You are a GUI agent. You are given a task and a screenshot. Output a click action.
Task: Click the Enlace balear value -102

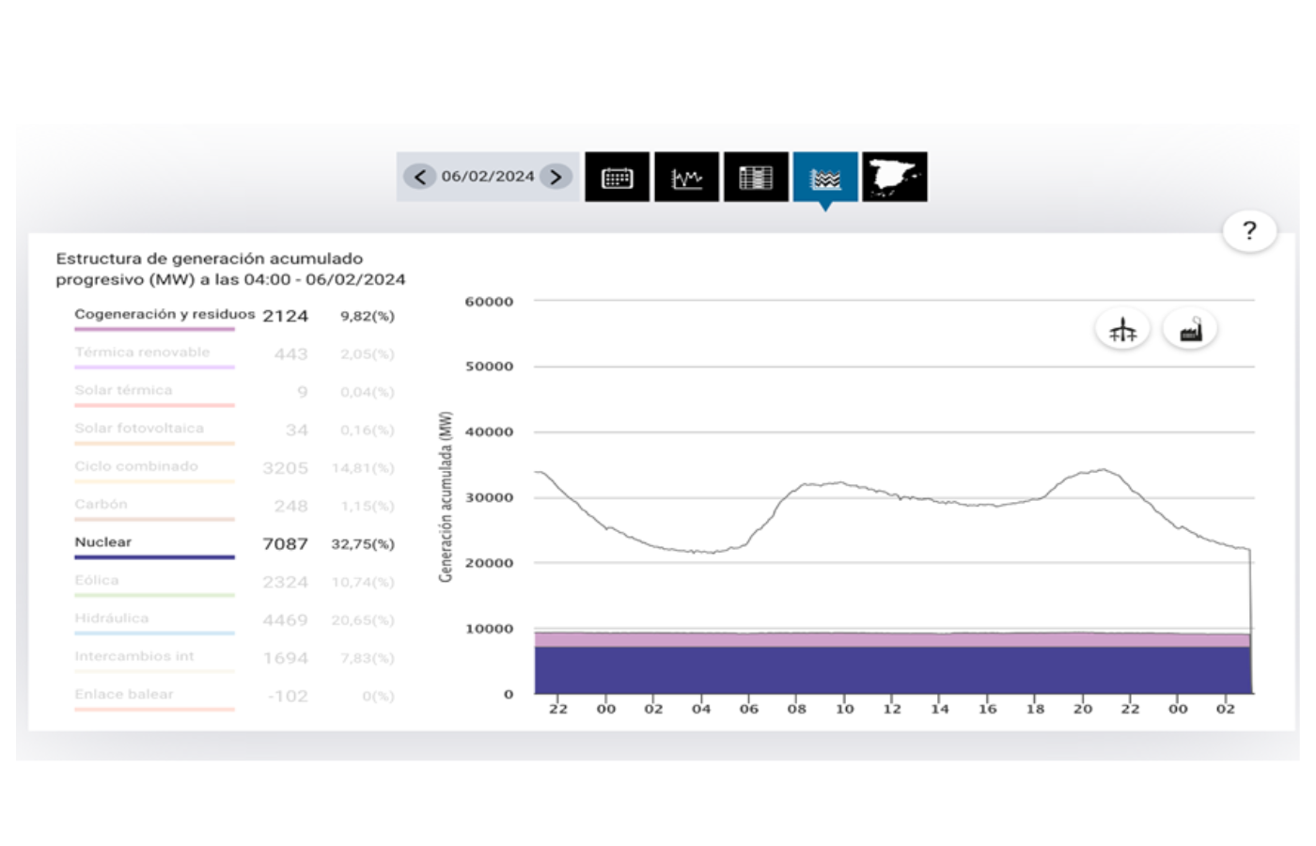287,697
